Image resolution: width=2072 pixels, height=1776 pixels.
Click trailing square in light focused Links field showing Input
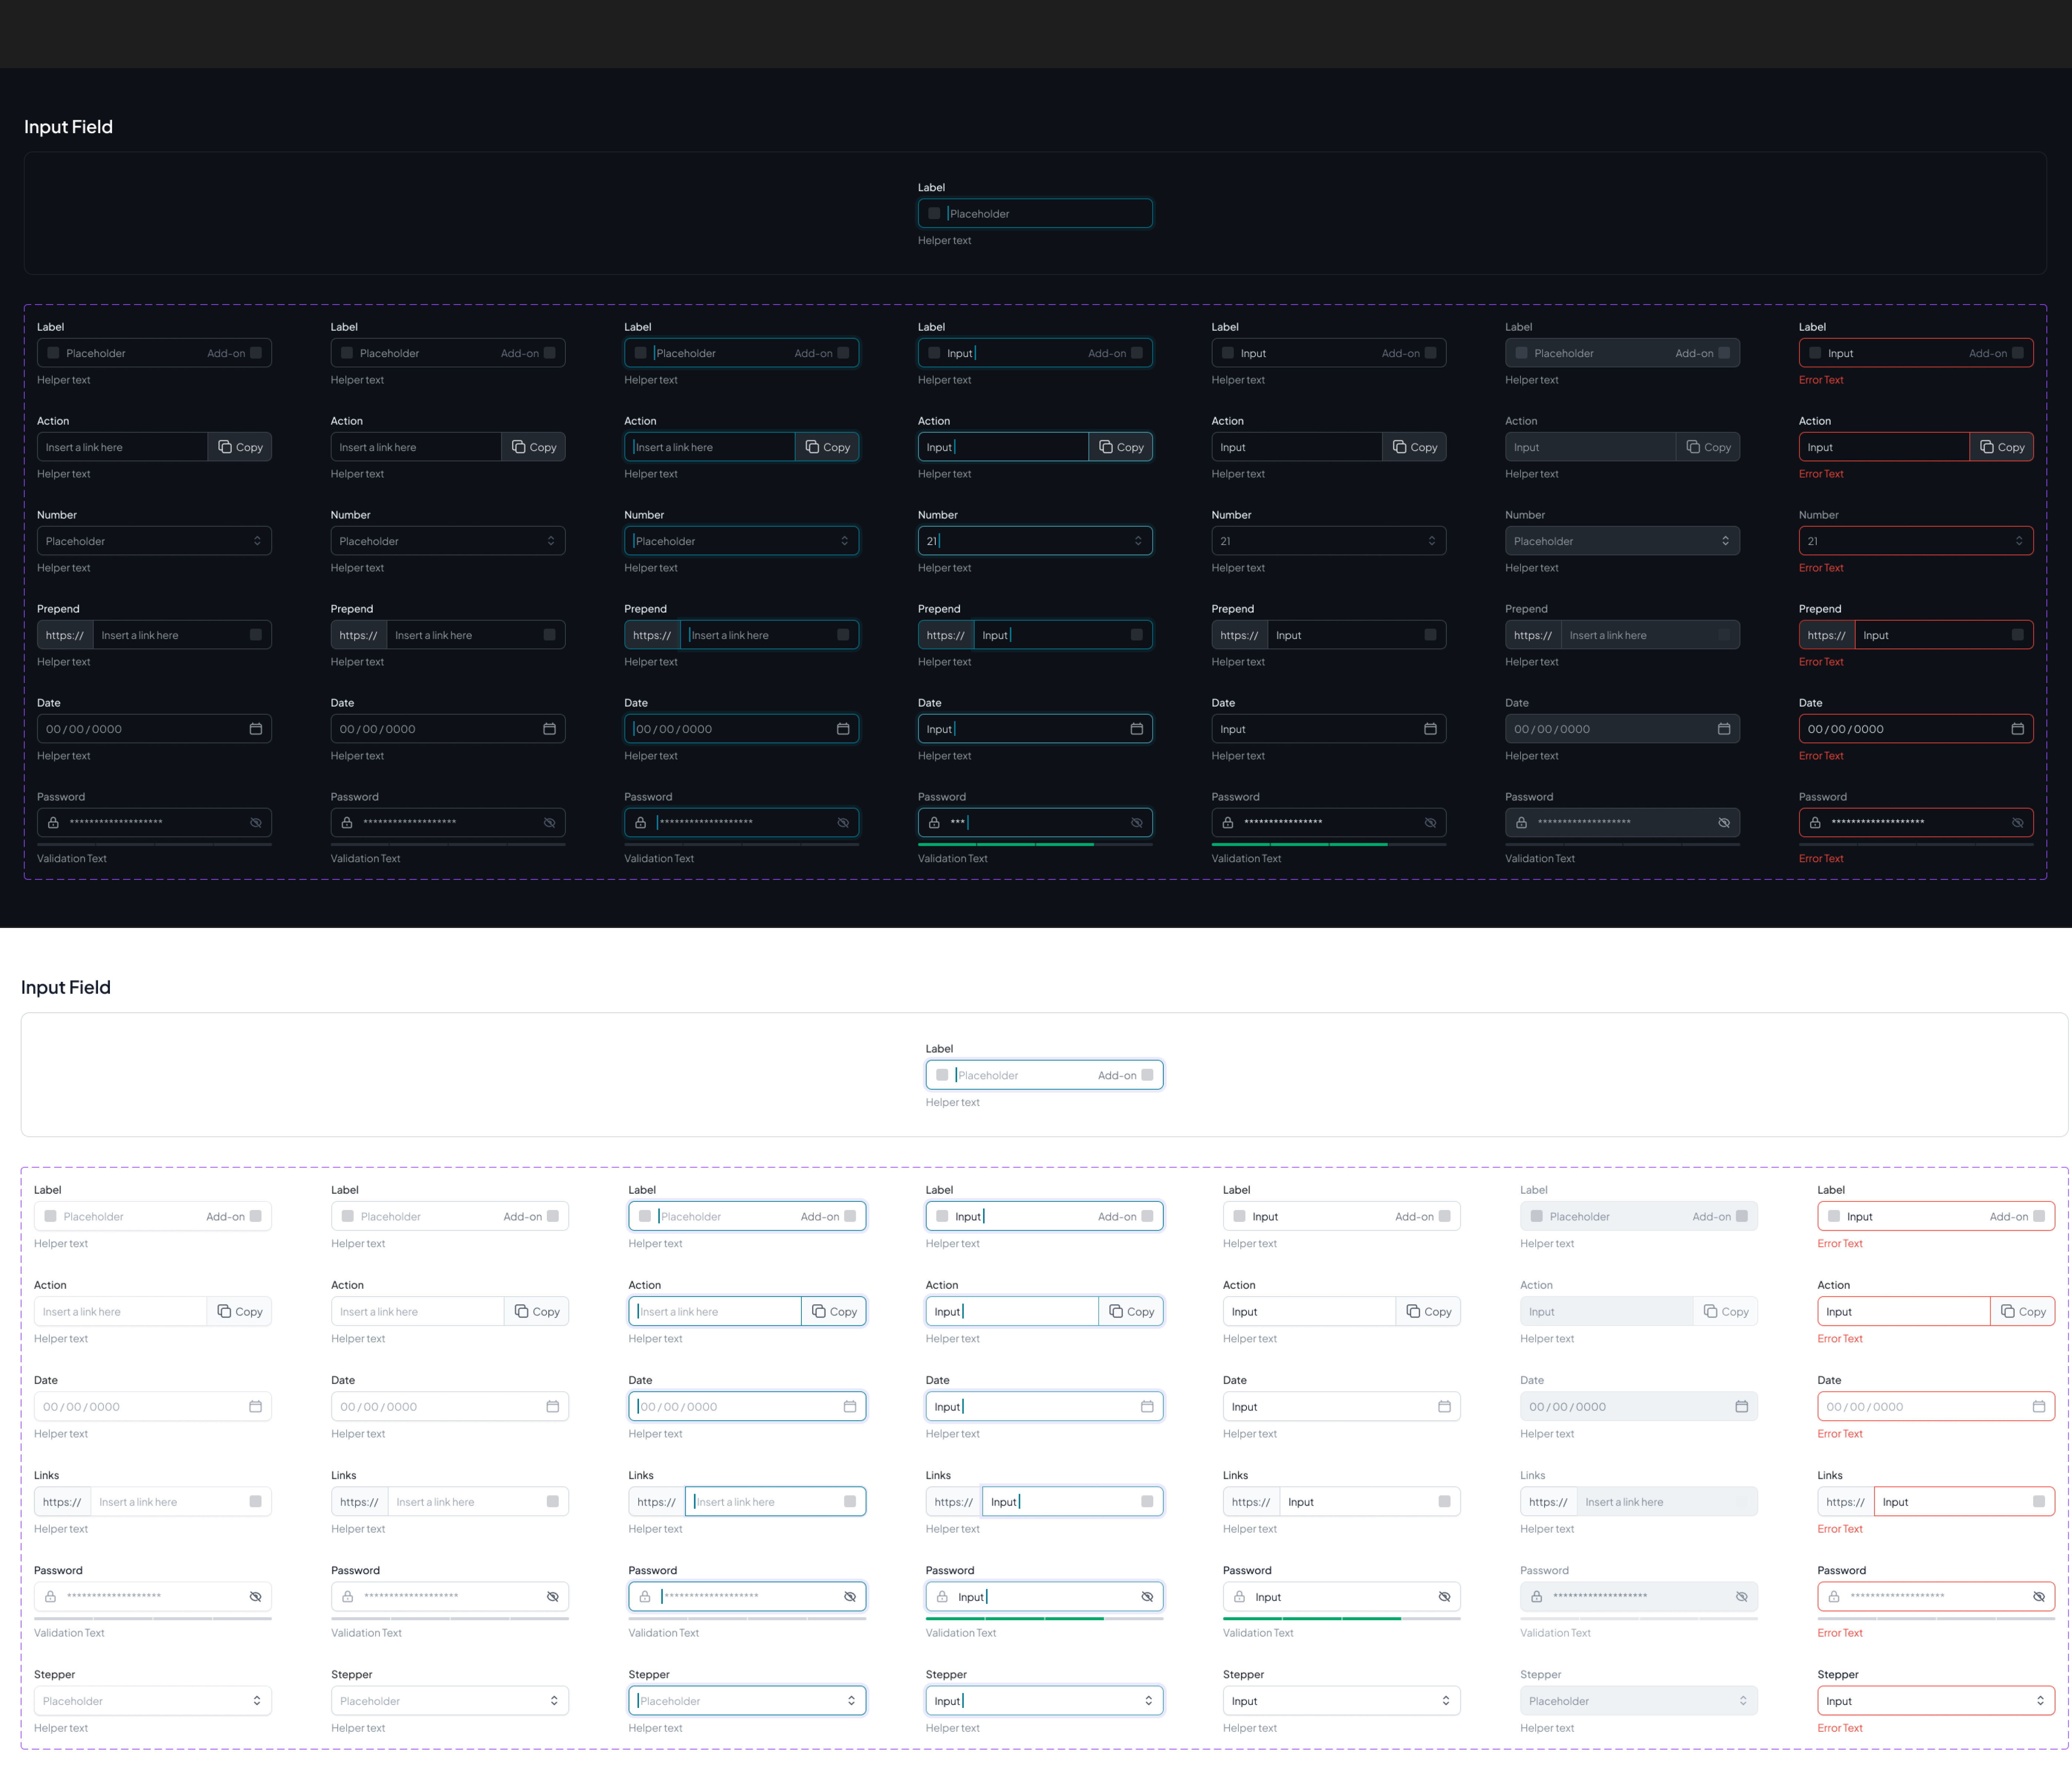pos(1147,1501)
